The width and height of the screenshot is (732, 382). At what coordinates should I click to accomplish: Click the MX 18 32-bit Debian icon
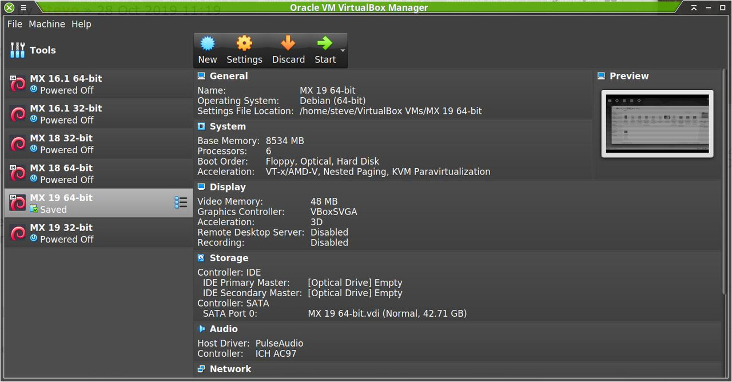click(x=18, y=144)
